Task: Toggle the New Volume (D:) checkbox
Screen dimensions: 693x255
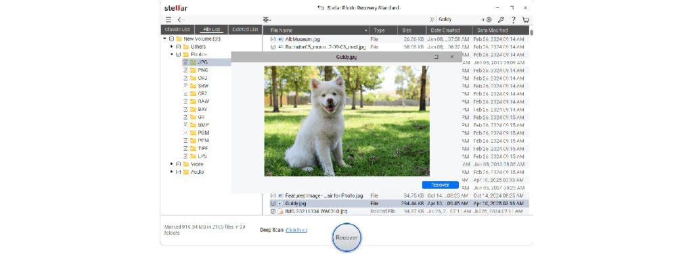Action: tap(171, 39)
